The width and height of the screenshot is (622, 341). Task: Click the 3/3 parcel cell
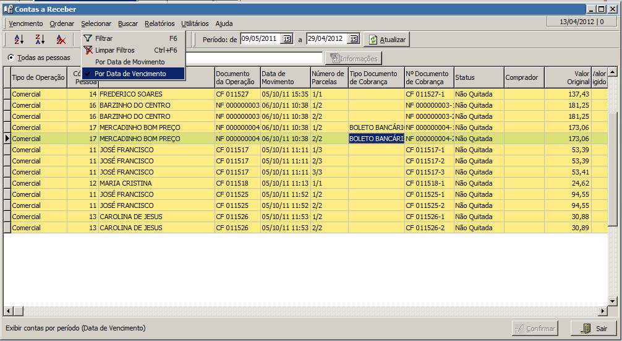tap(330, 172)
